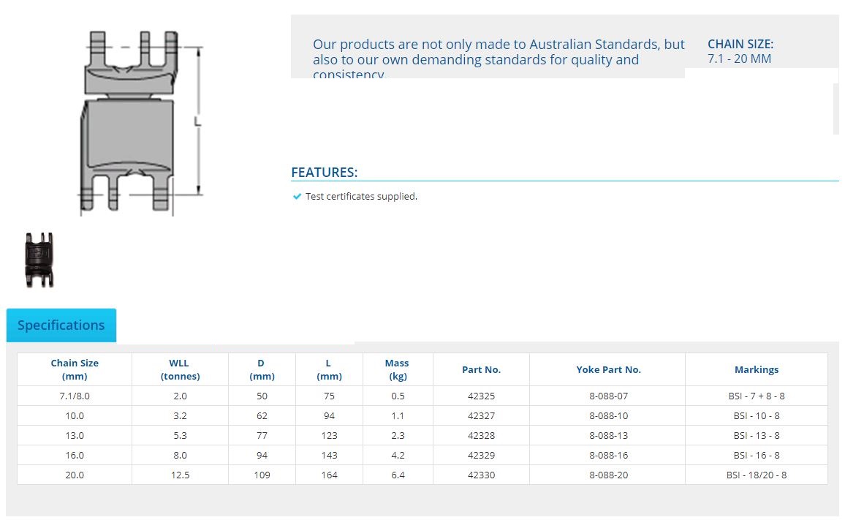Image resolution: width=845 pixels, height=520 pixels.
Task: Click the Australian Standards description paragraph
Action: click(499, 59)
